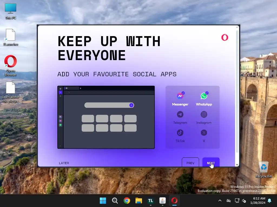Viewport: 277px width, 207px height.
Task: Add TikTok to the sidebar apps
Action: point(180,133)
